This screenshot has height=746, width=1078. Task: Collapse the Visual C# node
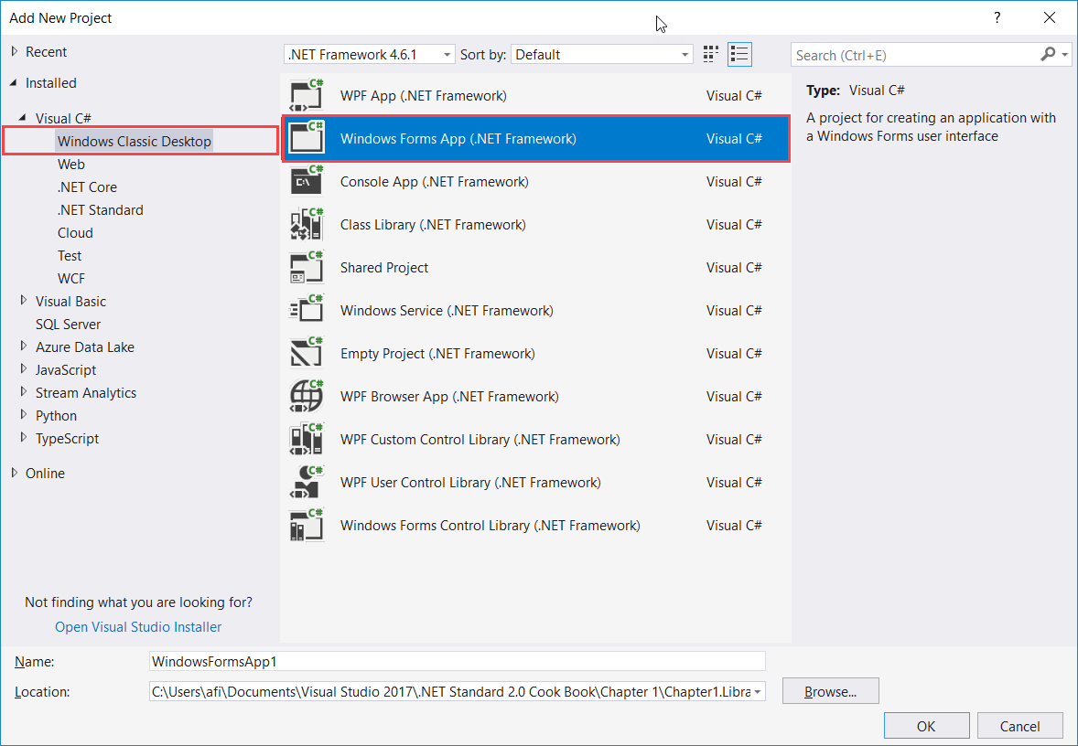point(24,118)
